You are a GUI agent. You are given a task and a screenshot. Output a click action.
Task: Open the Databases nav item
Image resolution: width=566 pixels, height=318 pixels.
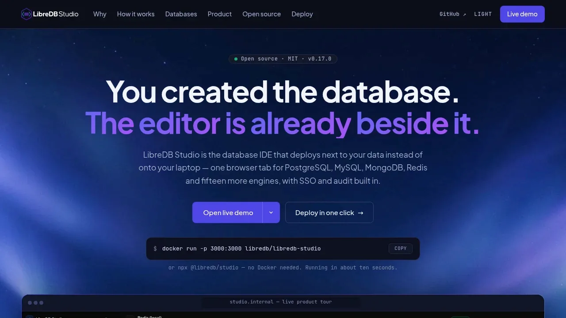pyautogui.click(x=181, y=14)
